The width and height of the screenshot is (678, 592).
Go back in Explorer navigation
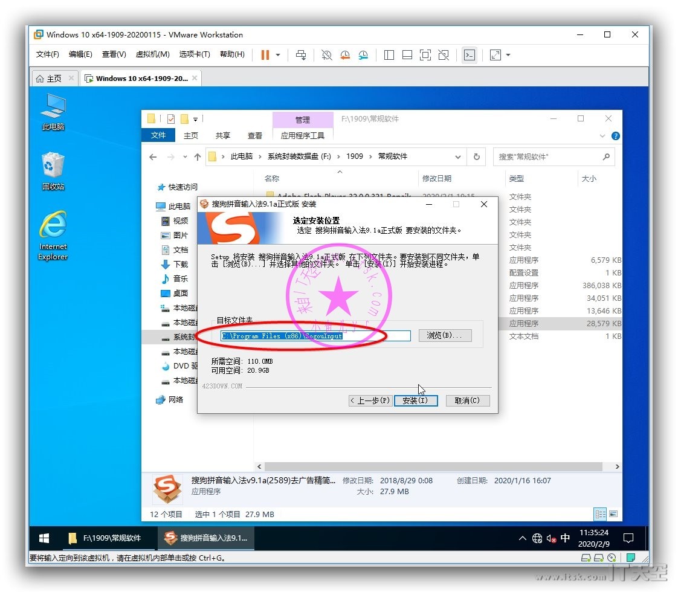tap(153, 157)
